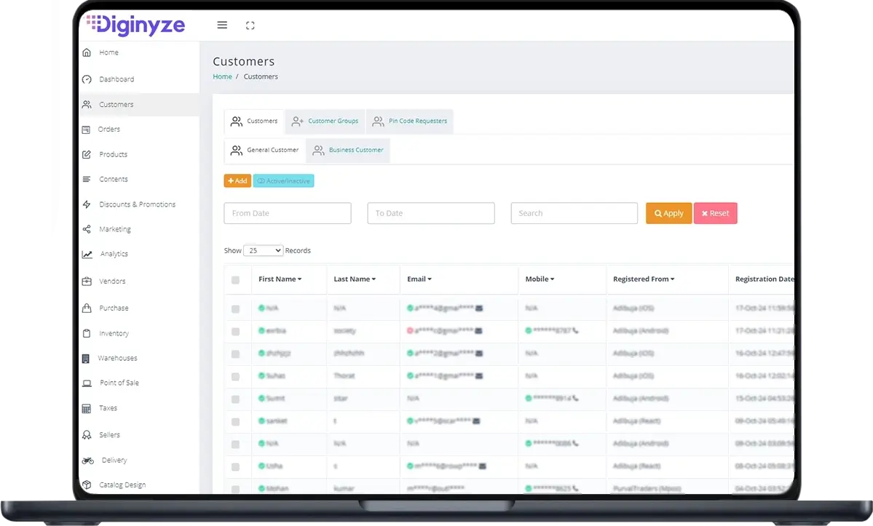Click the From Date input field

pyautogui.click(x=287, y=213)
